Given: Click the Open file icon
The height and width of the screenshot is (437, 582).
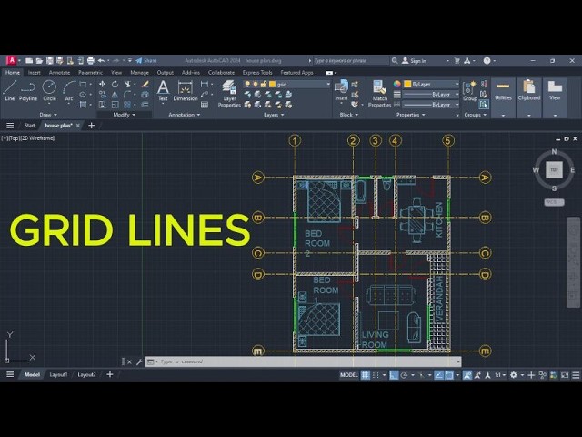Looking at the screenshot, I should pos(39,61).
